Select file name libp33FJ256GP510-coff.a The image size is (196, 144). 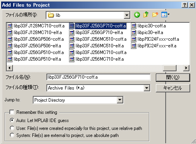pos(39,52)
